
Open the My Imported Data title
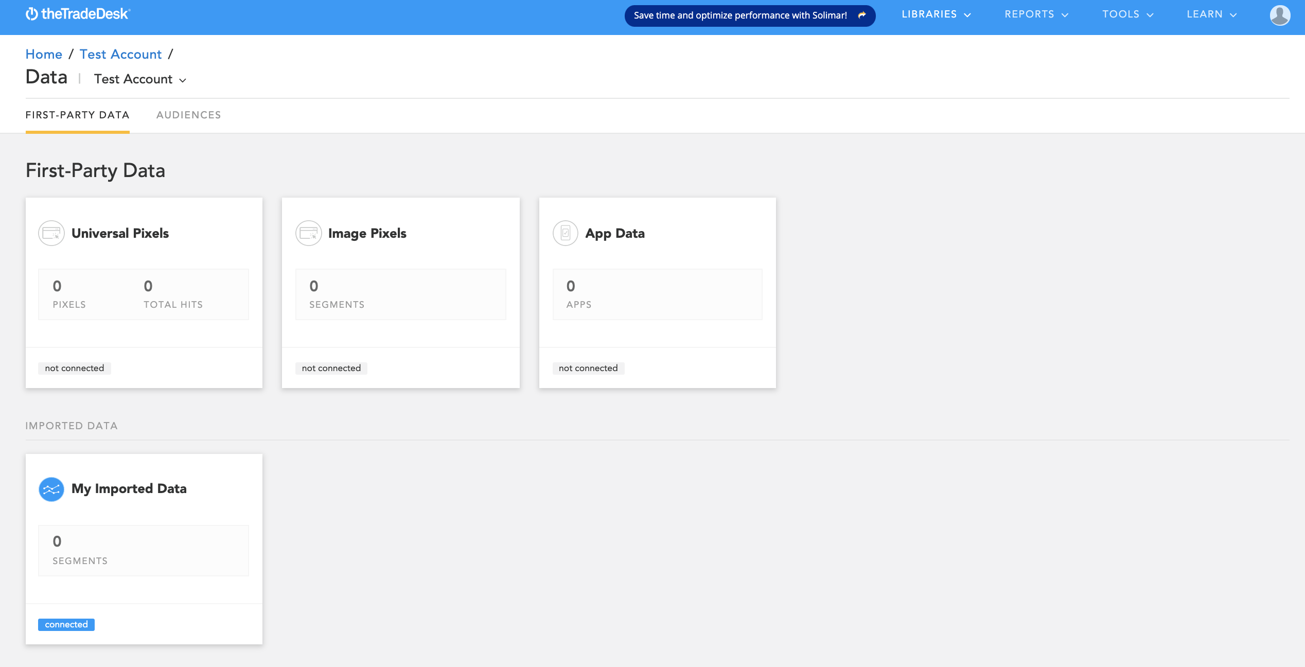click(129, 489)
